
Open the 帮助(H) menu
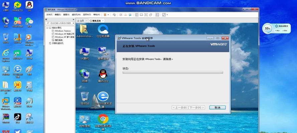[97, 15]
